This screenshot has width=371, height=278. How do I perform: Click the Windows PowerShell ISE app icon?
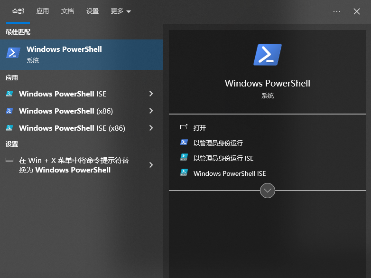click(x=9, y=94)
